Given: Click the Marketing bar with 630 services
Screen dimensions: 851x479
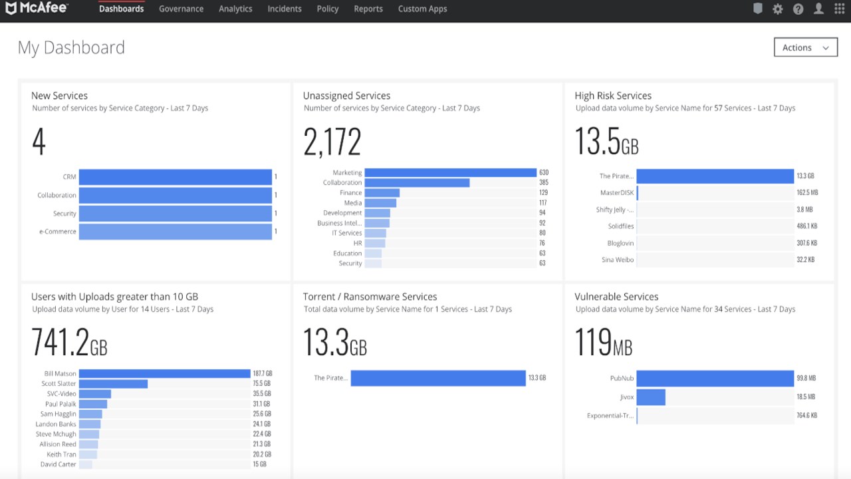Looking at the screenshot, I should coord(450,172).
